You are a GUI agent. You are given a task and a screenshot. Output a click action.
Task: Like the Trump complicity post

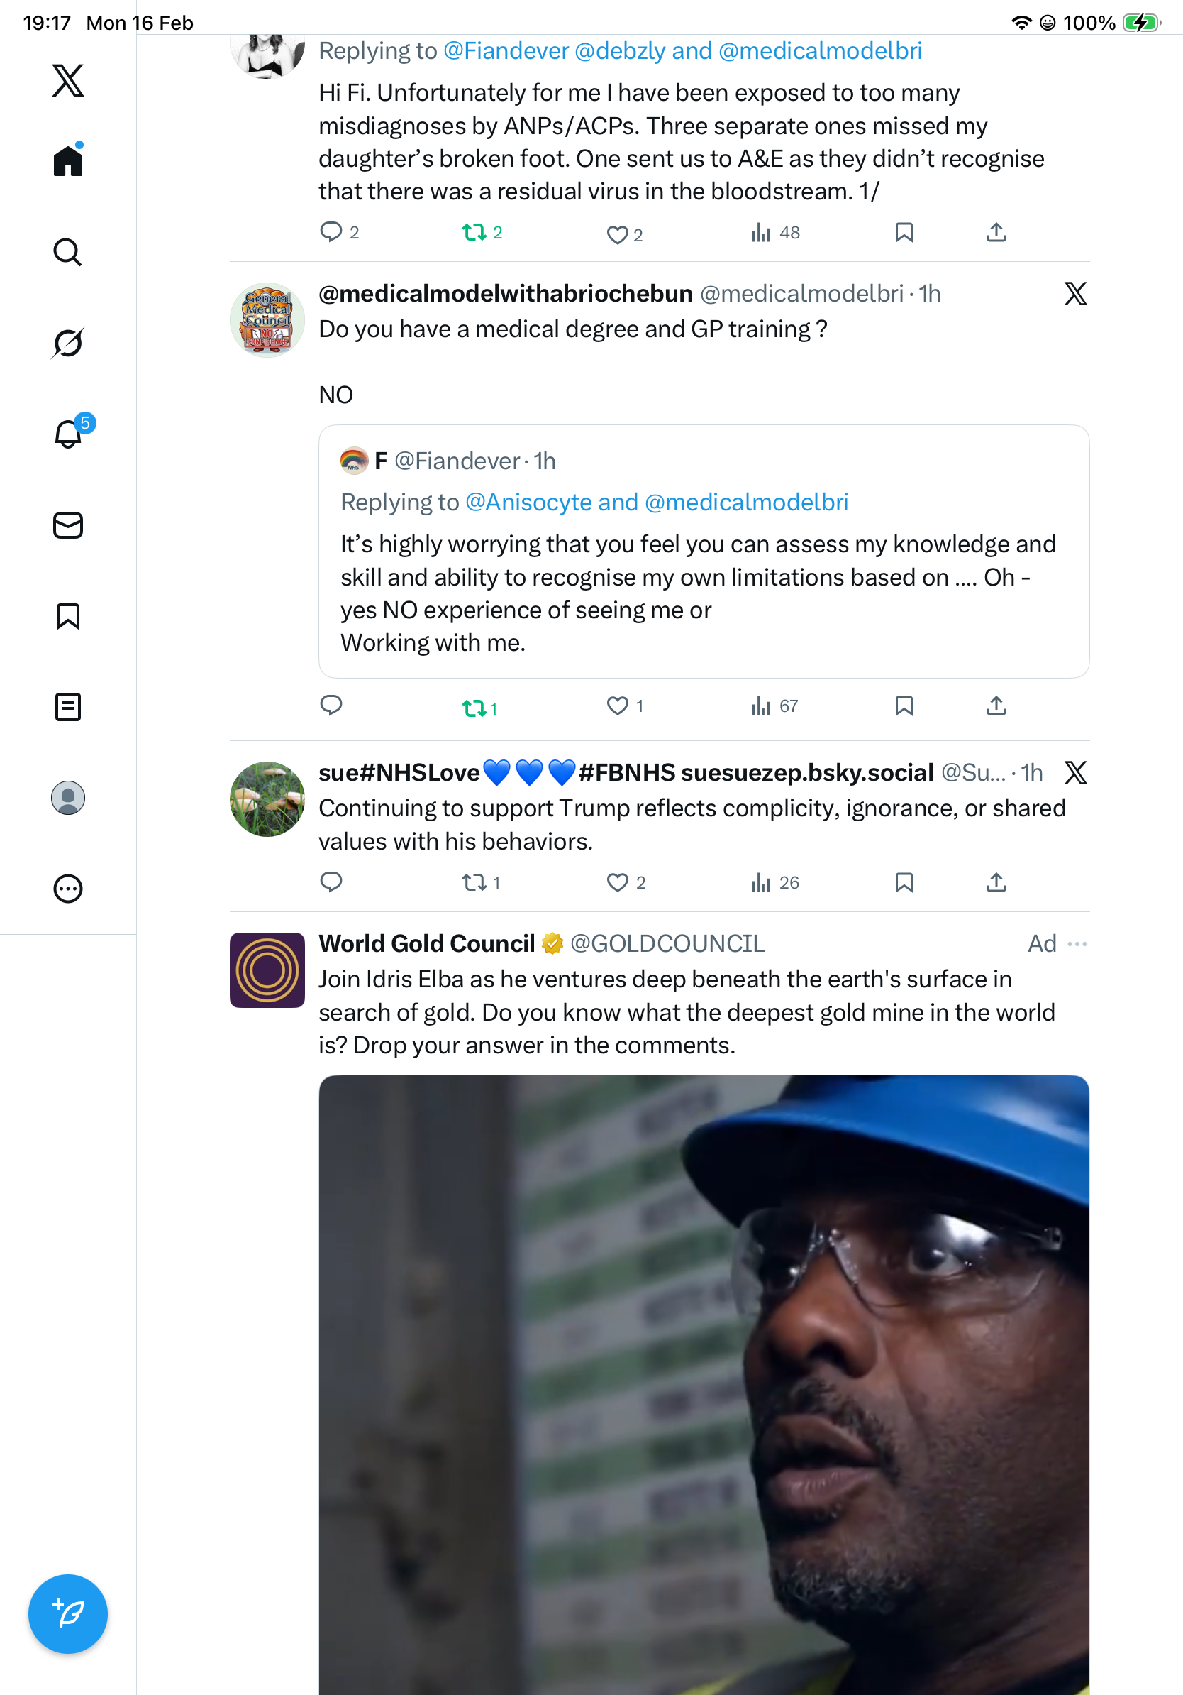point(617,882)
